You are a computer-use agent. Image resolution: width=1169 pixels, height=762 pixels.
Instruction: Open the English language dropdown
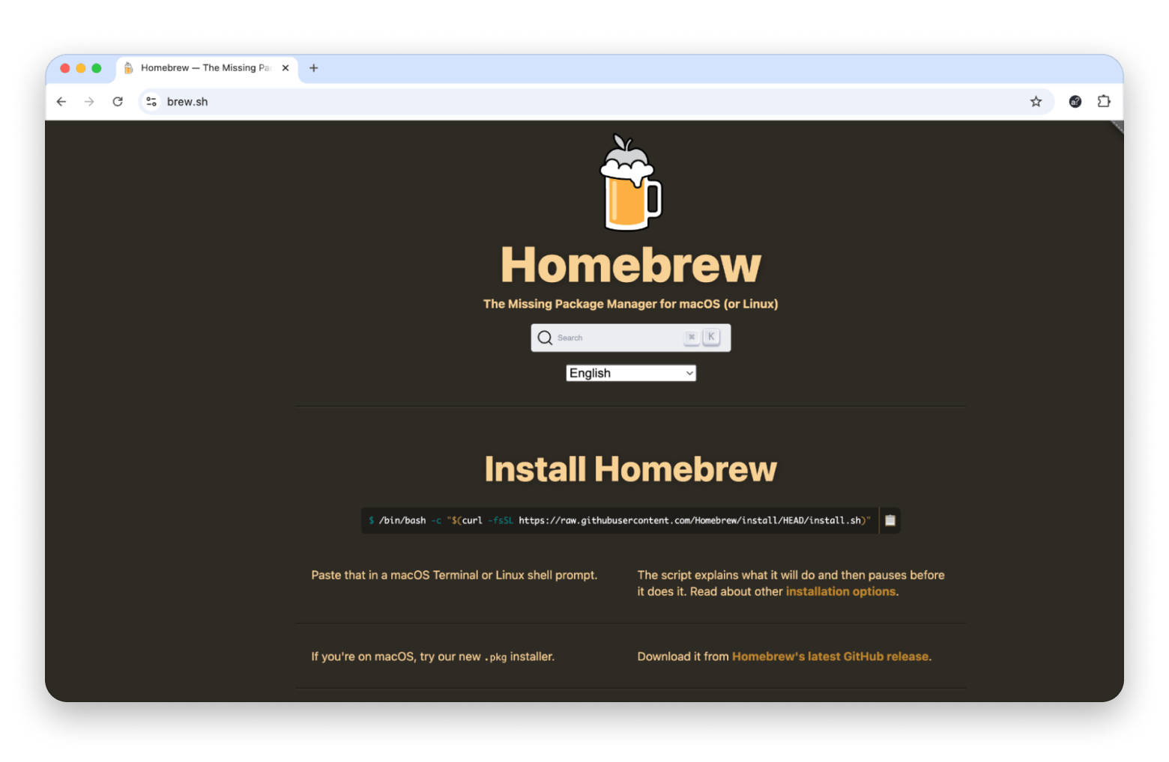(x=630, y=374)
